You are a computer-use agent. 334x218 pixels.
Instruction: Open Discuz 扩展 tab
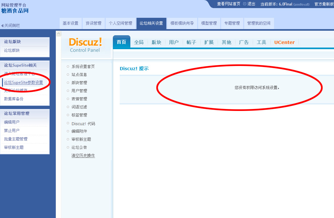tap(209, 42)
